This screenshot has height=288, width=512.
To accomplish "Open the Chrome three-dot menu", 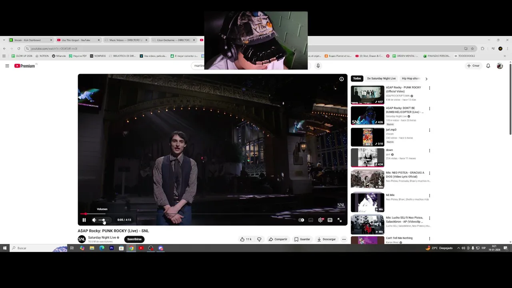I will tap(507, 48).
